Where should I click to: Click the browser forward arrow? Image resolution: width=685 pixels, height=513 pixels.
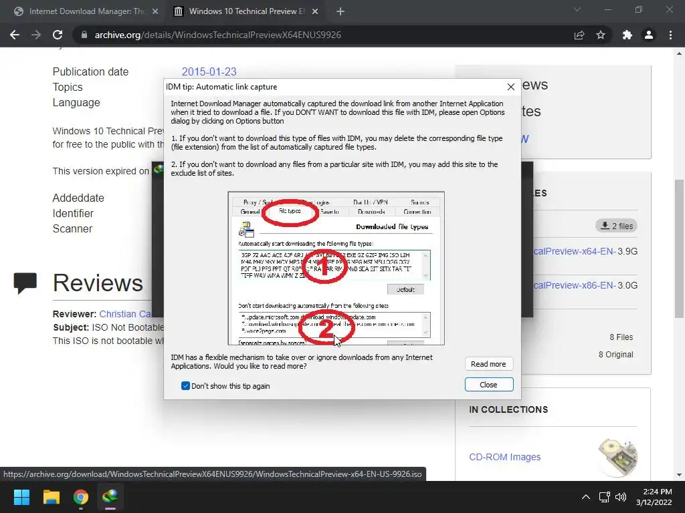(36, 35)
